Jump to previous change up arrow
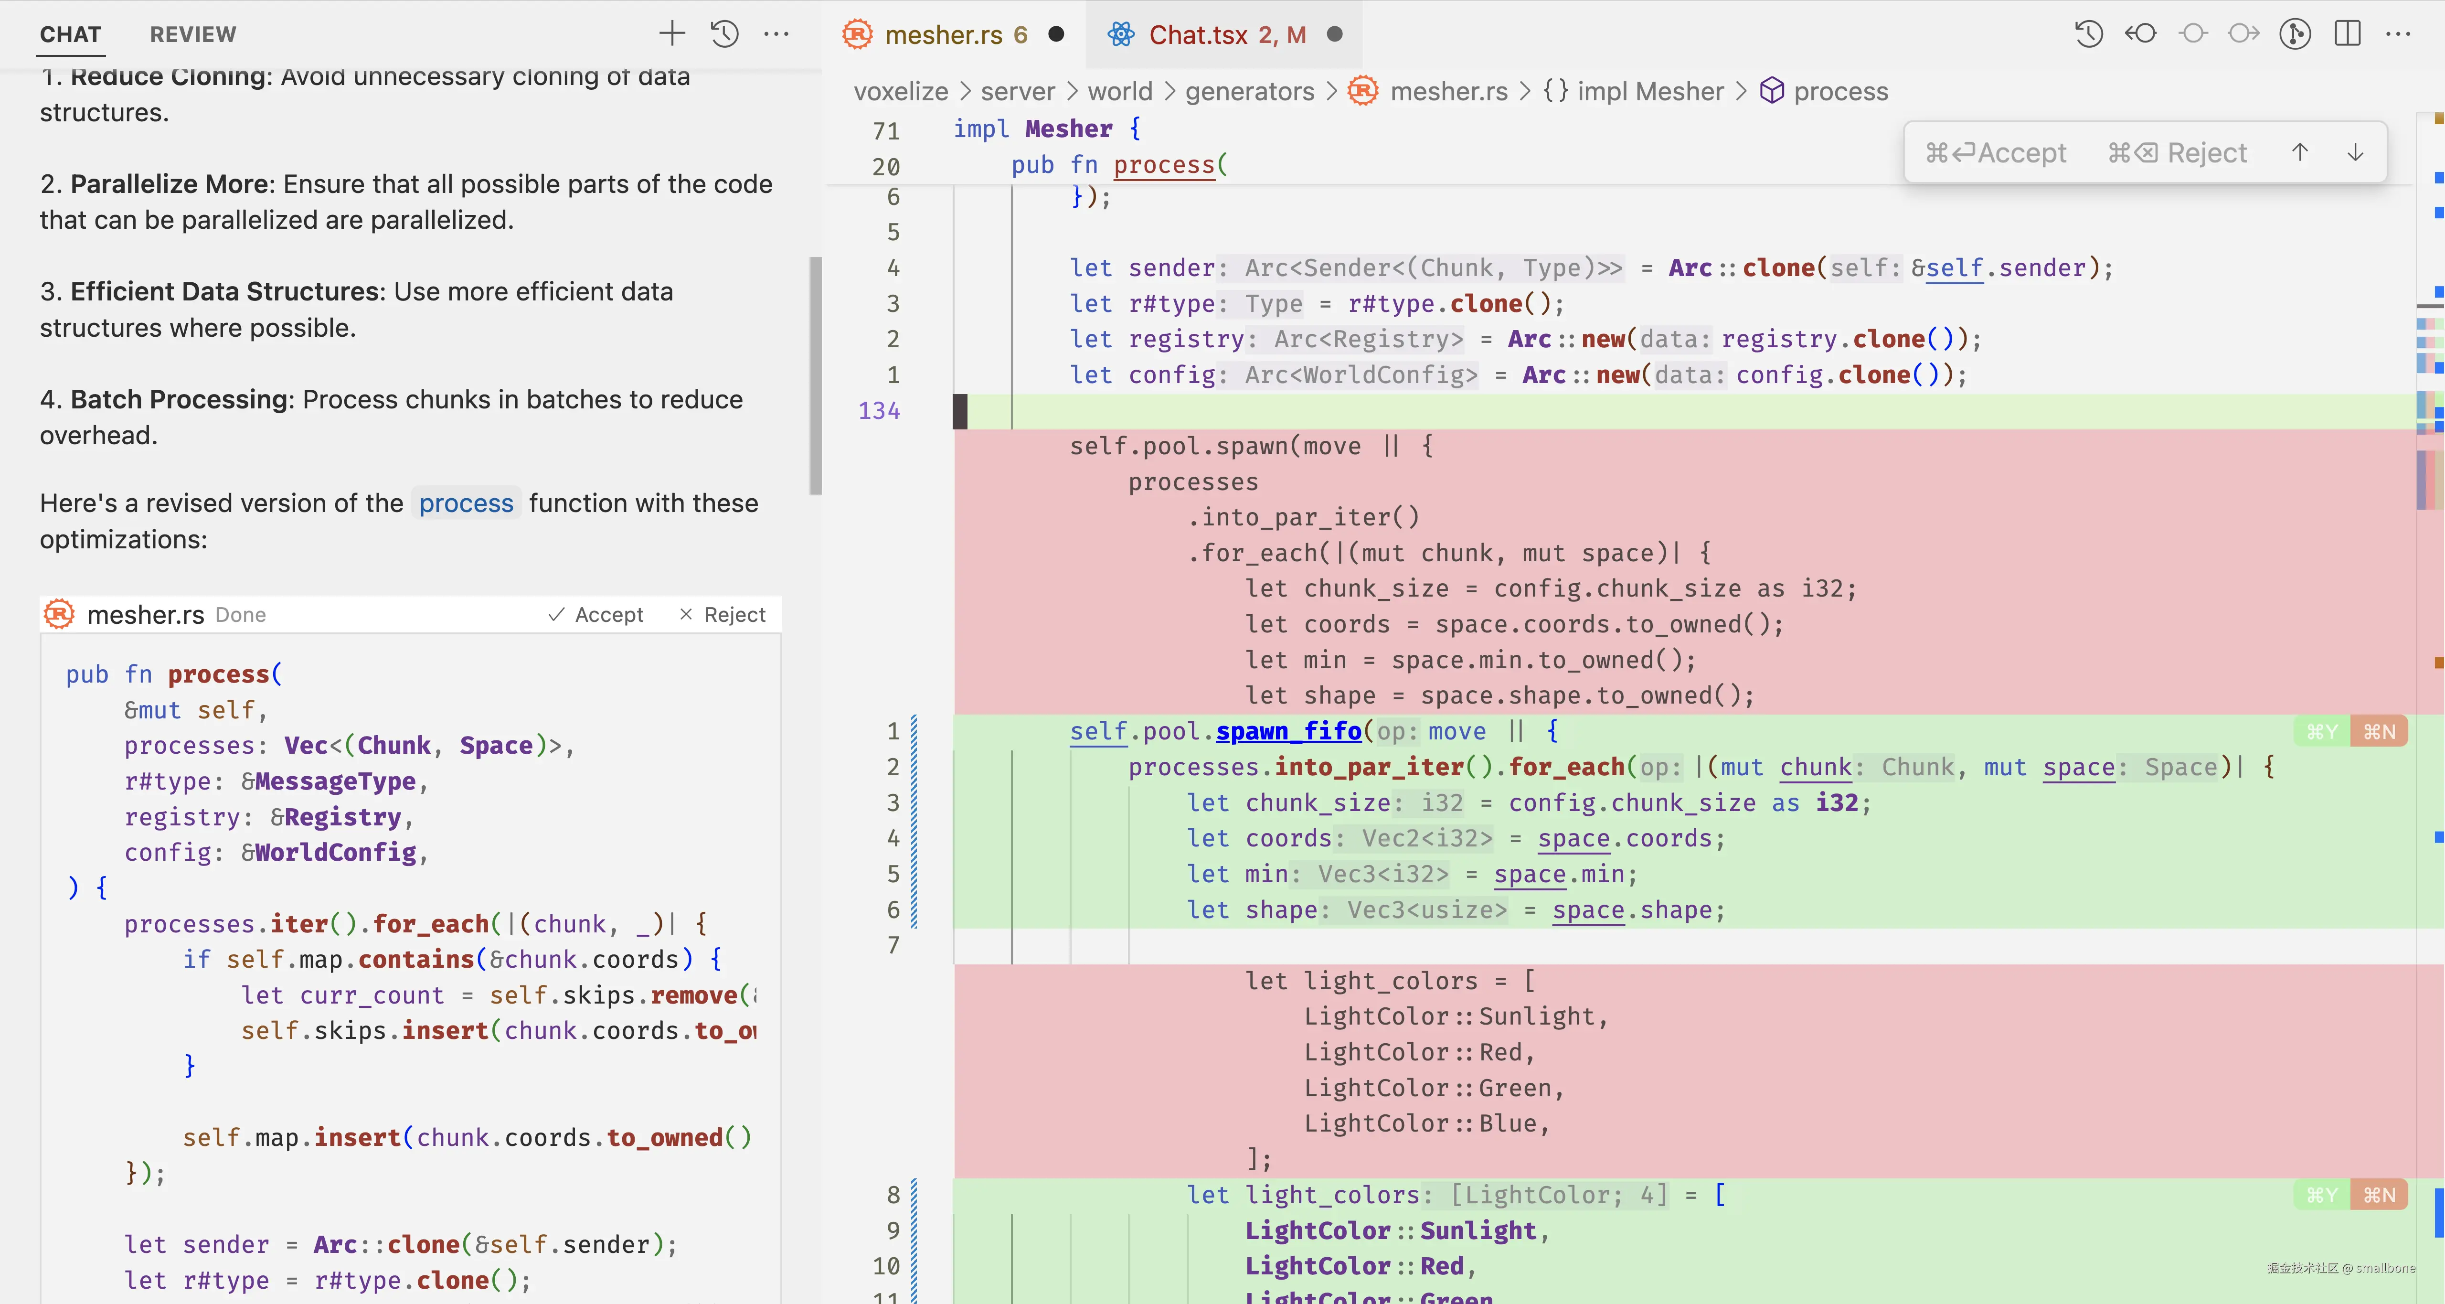The image size is (2445, 1304). tap(2300, 152)
